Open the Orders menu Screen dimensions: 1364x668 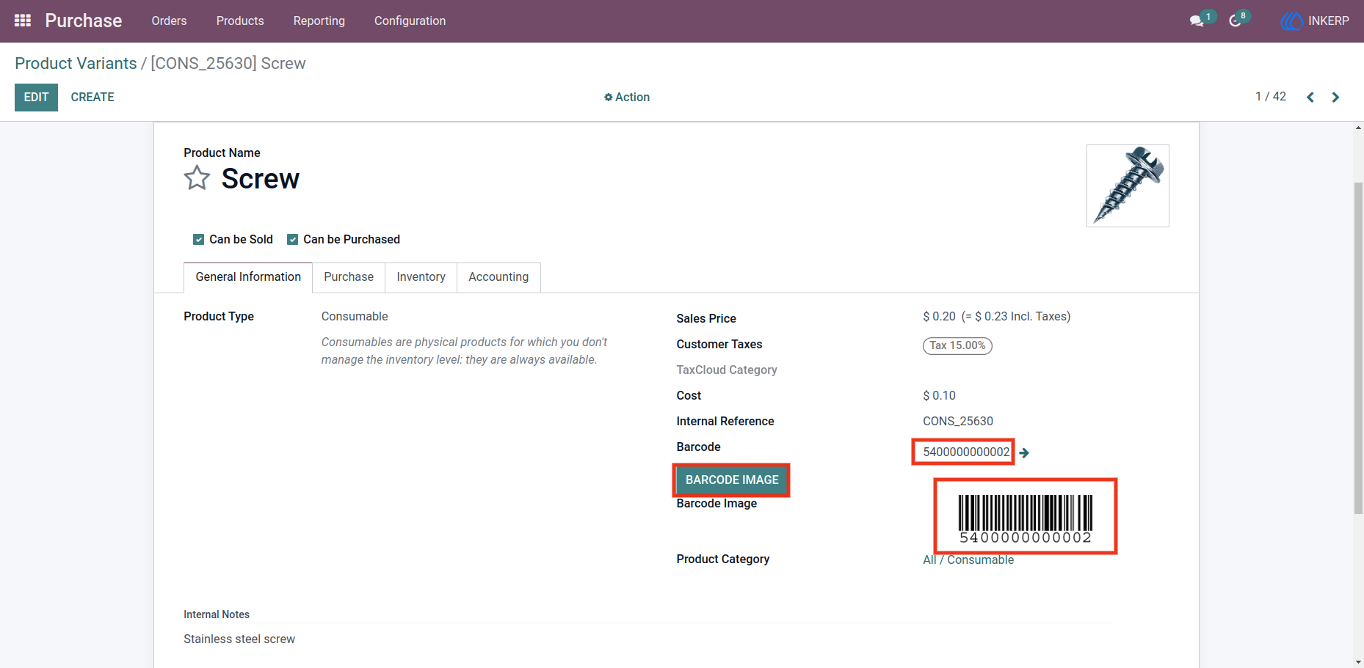tap(169, 21)
